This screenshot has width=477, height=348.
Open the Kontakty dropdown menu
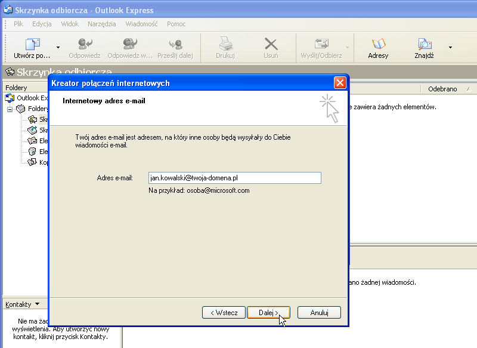23,304
